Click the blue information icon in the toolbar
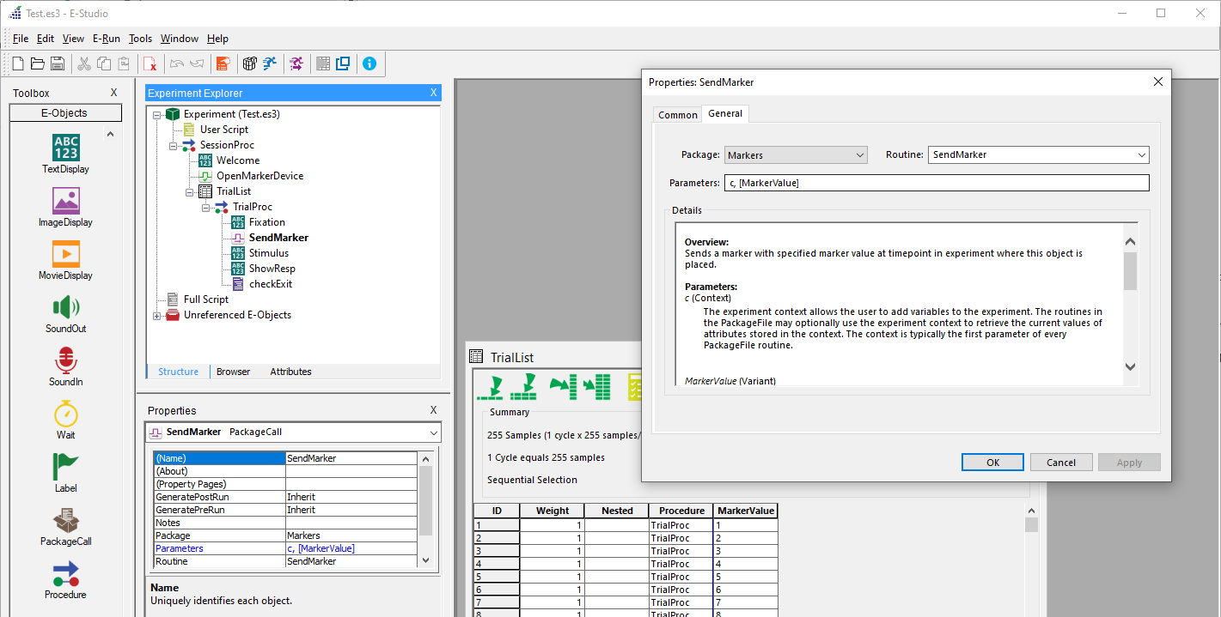 point(369,63)
